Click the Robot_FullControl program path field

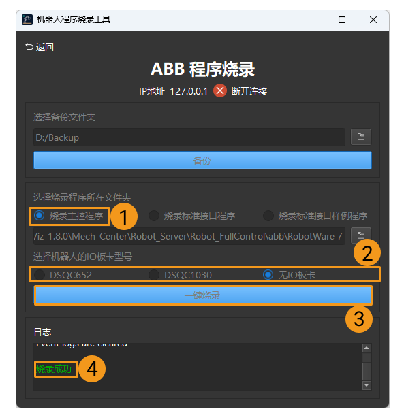pyautogui.click(x=189, y=236)
